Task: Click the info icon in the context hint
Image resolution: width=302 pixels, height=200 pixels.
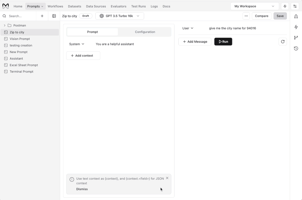Action: click(72, 180)
